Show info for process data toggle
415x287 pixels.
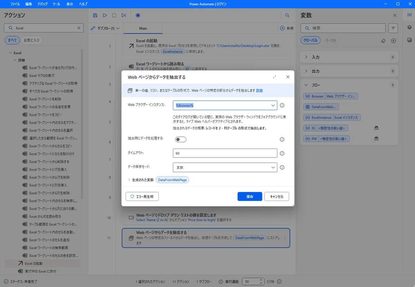pos(282,140)
